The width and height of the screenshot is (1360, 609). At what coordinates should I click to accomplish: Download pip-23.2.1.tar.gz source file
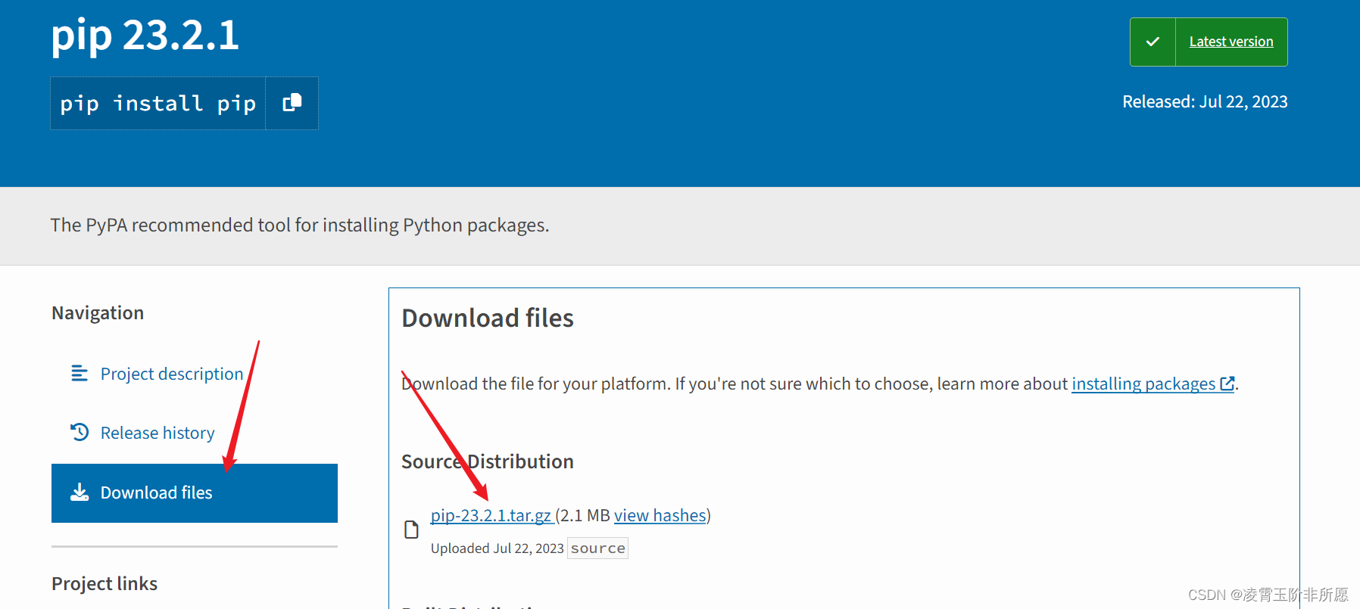pos(491,515)
